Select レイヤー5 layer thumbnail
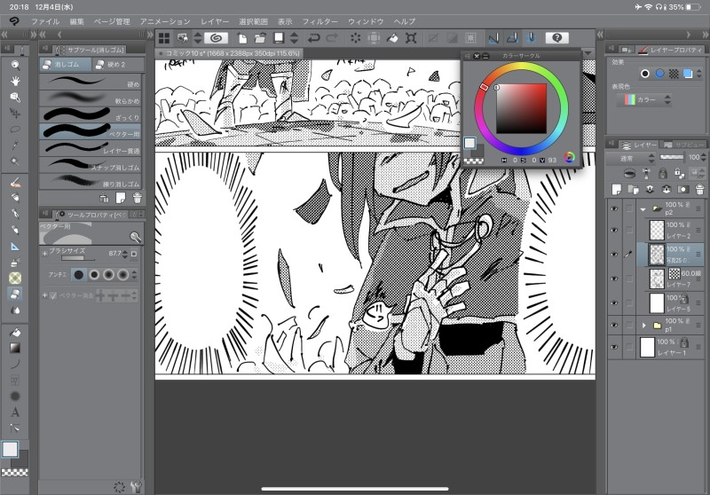This screenshot has height=495, width=710. pos(657,303)
